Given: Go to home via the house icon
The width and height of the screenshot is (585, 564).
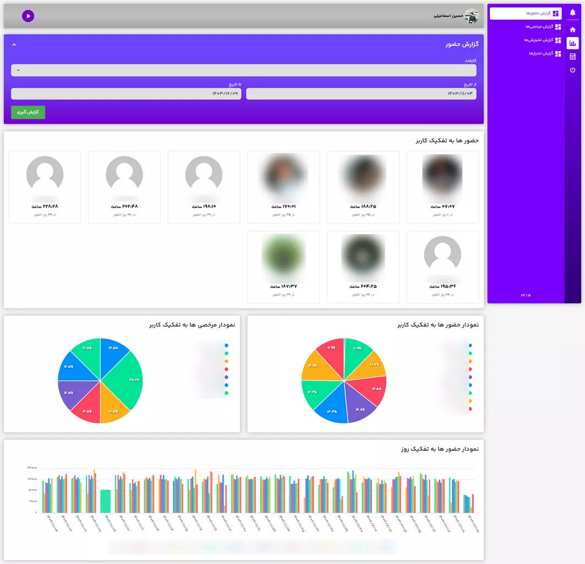Looking at the screenshot, I should click(x=572, y=30).
